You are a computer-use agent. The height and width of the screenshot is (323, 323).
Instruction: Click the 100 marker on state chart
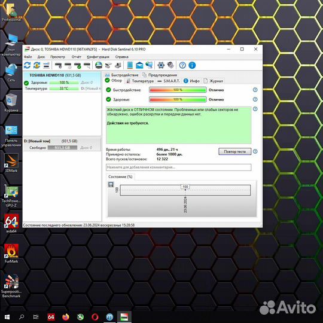pyautogui.click(x=185, y=187)
